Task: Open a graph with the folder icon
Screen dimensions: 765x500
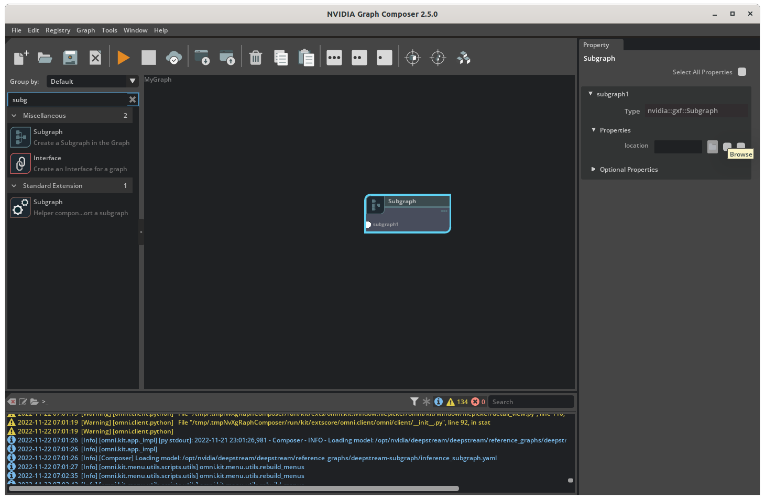Action: 45,58
